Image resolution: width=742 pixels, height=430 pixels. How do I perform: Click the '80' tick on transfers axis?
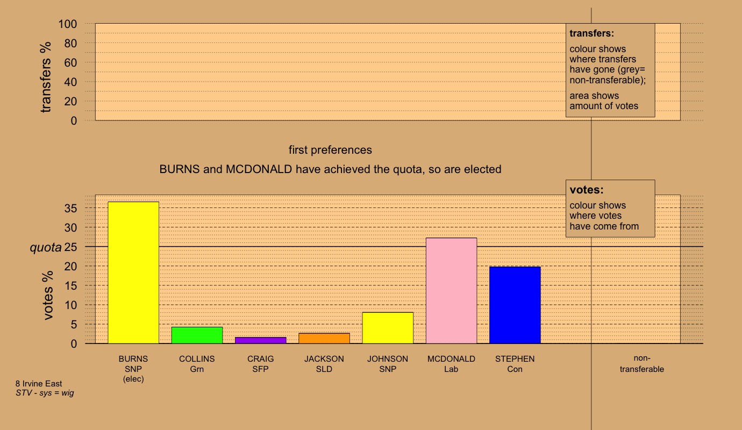[x=72, y=44]
